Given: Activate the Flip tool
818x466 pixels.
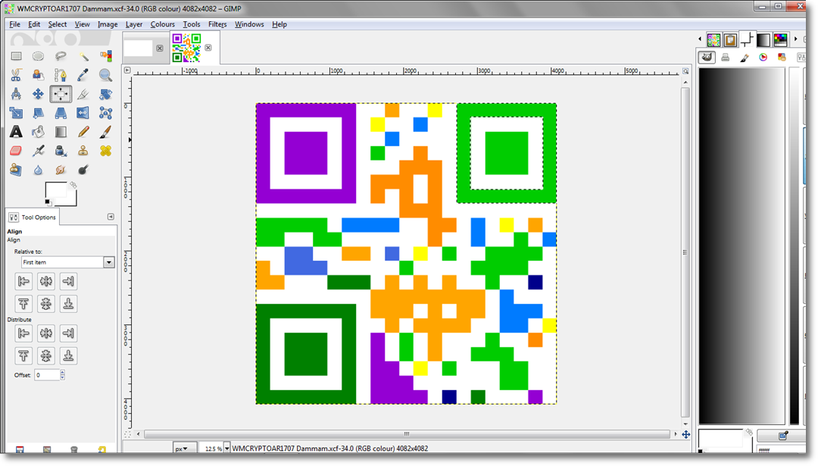Looking at the screenshot, I should pyautogui.click(x=83, y=113).
